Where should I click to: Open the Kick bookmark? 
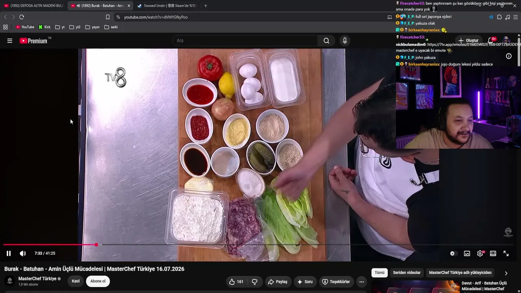pyautogui.click(x=45, y=27)
